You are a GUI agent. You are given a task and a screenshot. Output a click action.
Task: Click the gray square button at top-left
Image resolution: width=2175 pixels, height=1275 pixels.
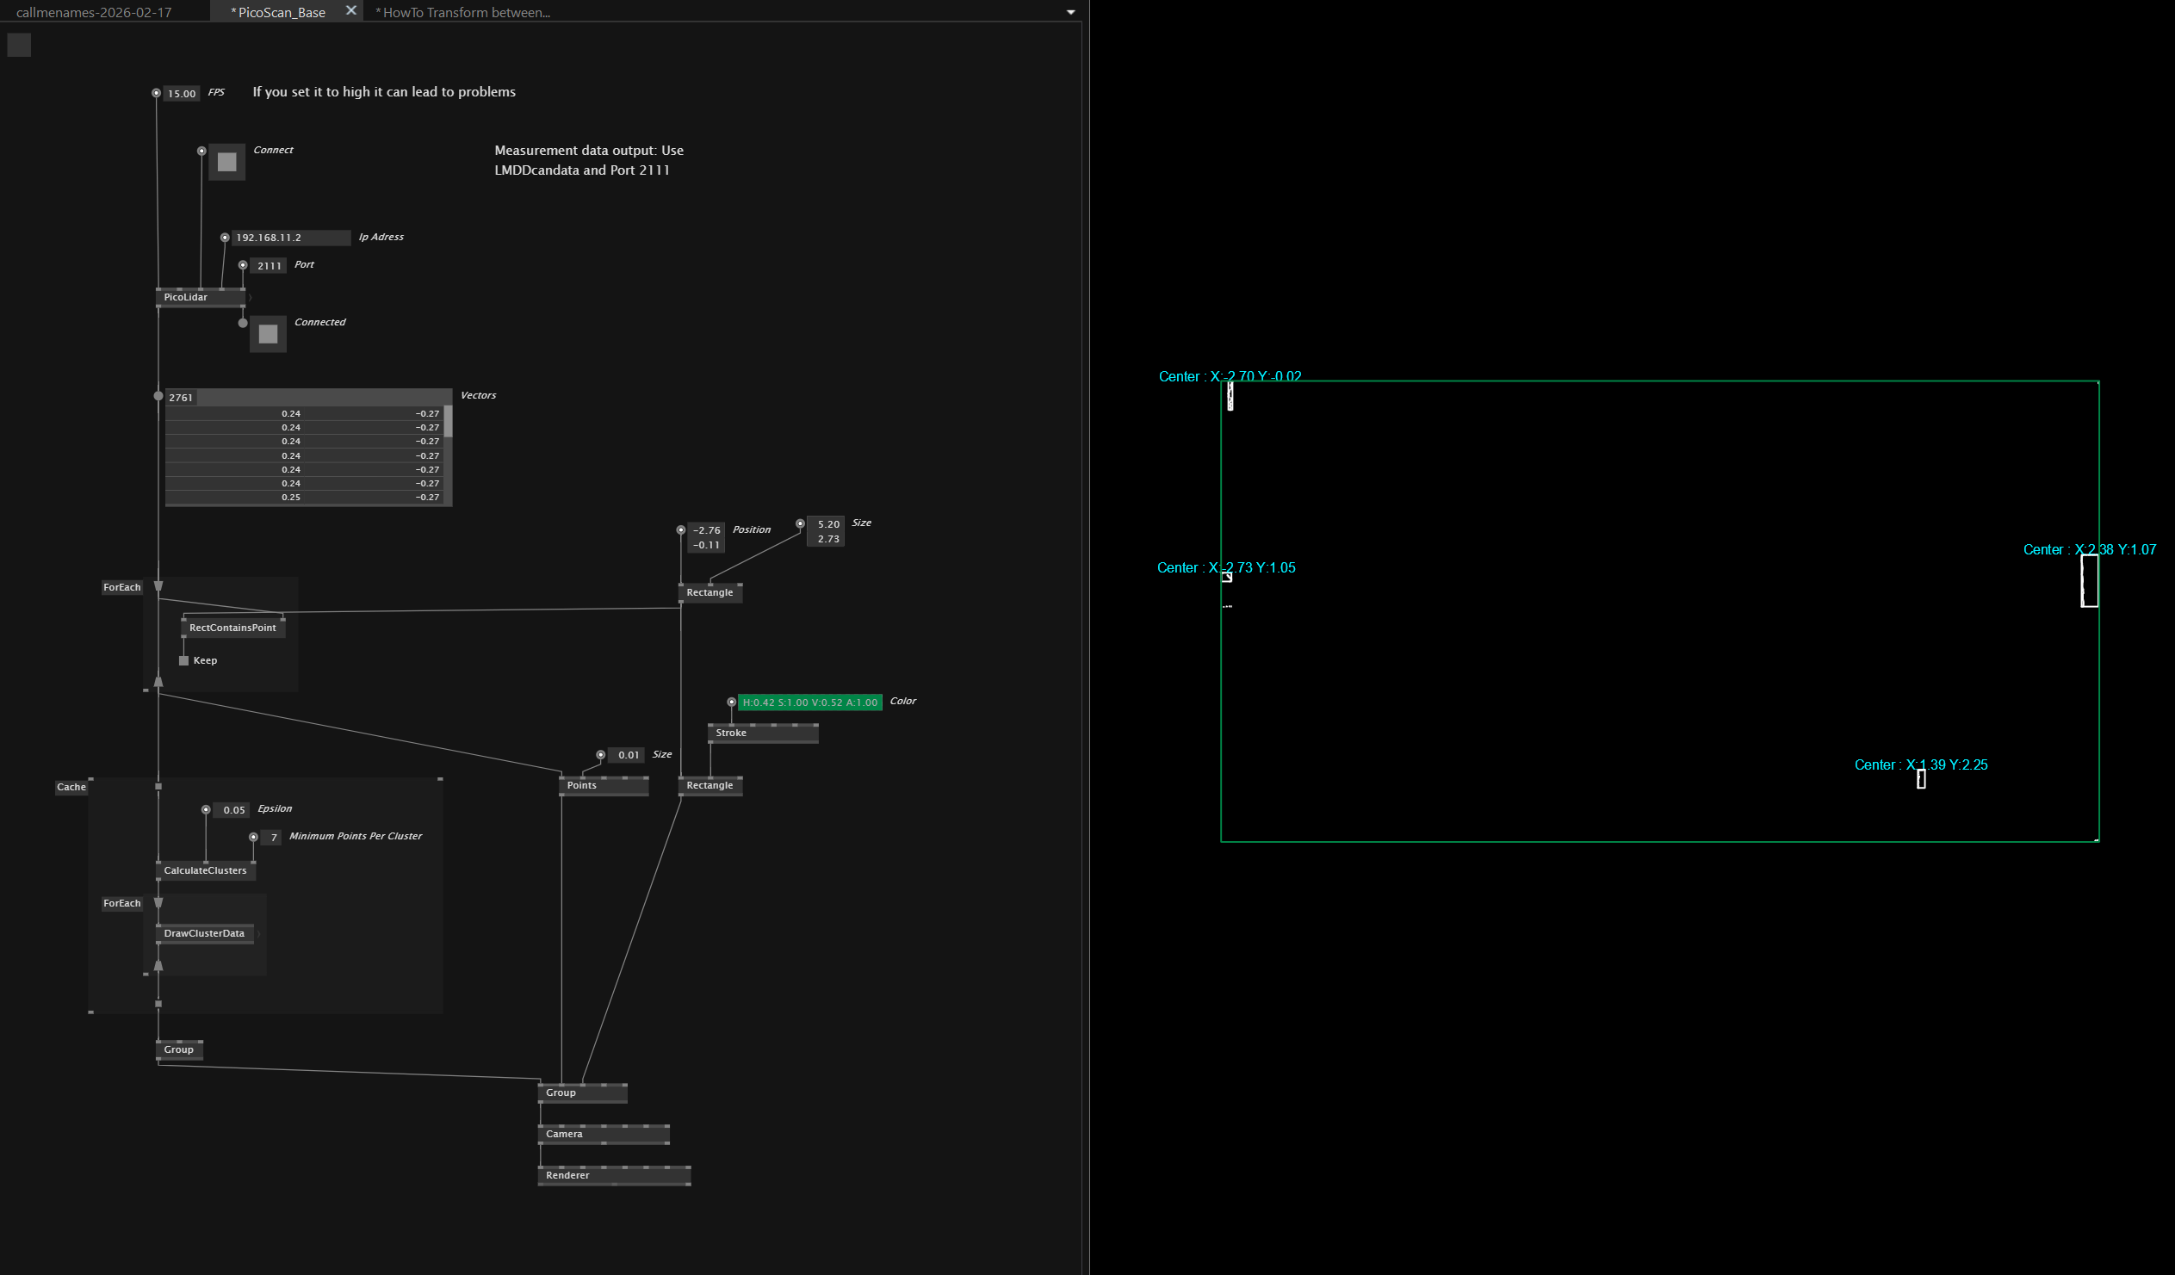click(x=19, y=45)
